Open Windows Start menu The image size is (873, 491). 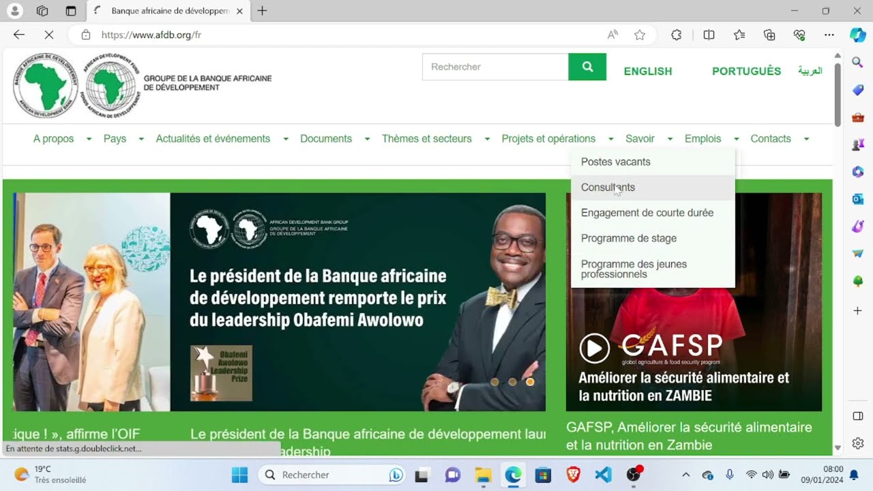point(239,475)
